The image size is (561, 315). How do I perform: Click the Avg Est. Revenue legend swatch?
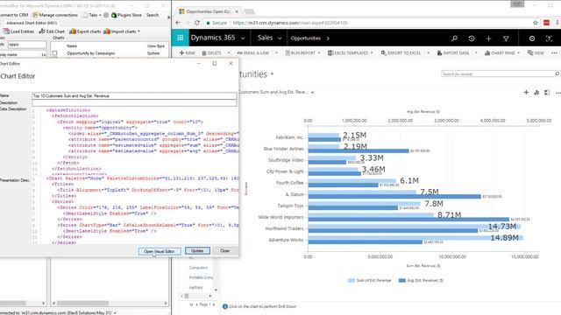(401, 280)
